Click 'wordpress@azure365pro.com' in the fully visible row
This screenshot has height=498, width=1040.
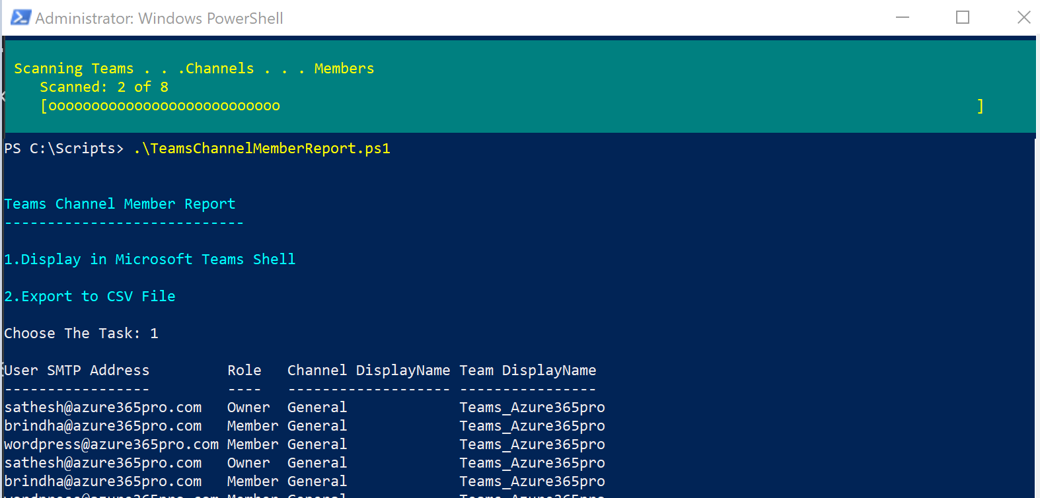coord(112,445)
